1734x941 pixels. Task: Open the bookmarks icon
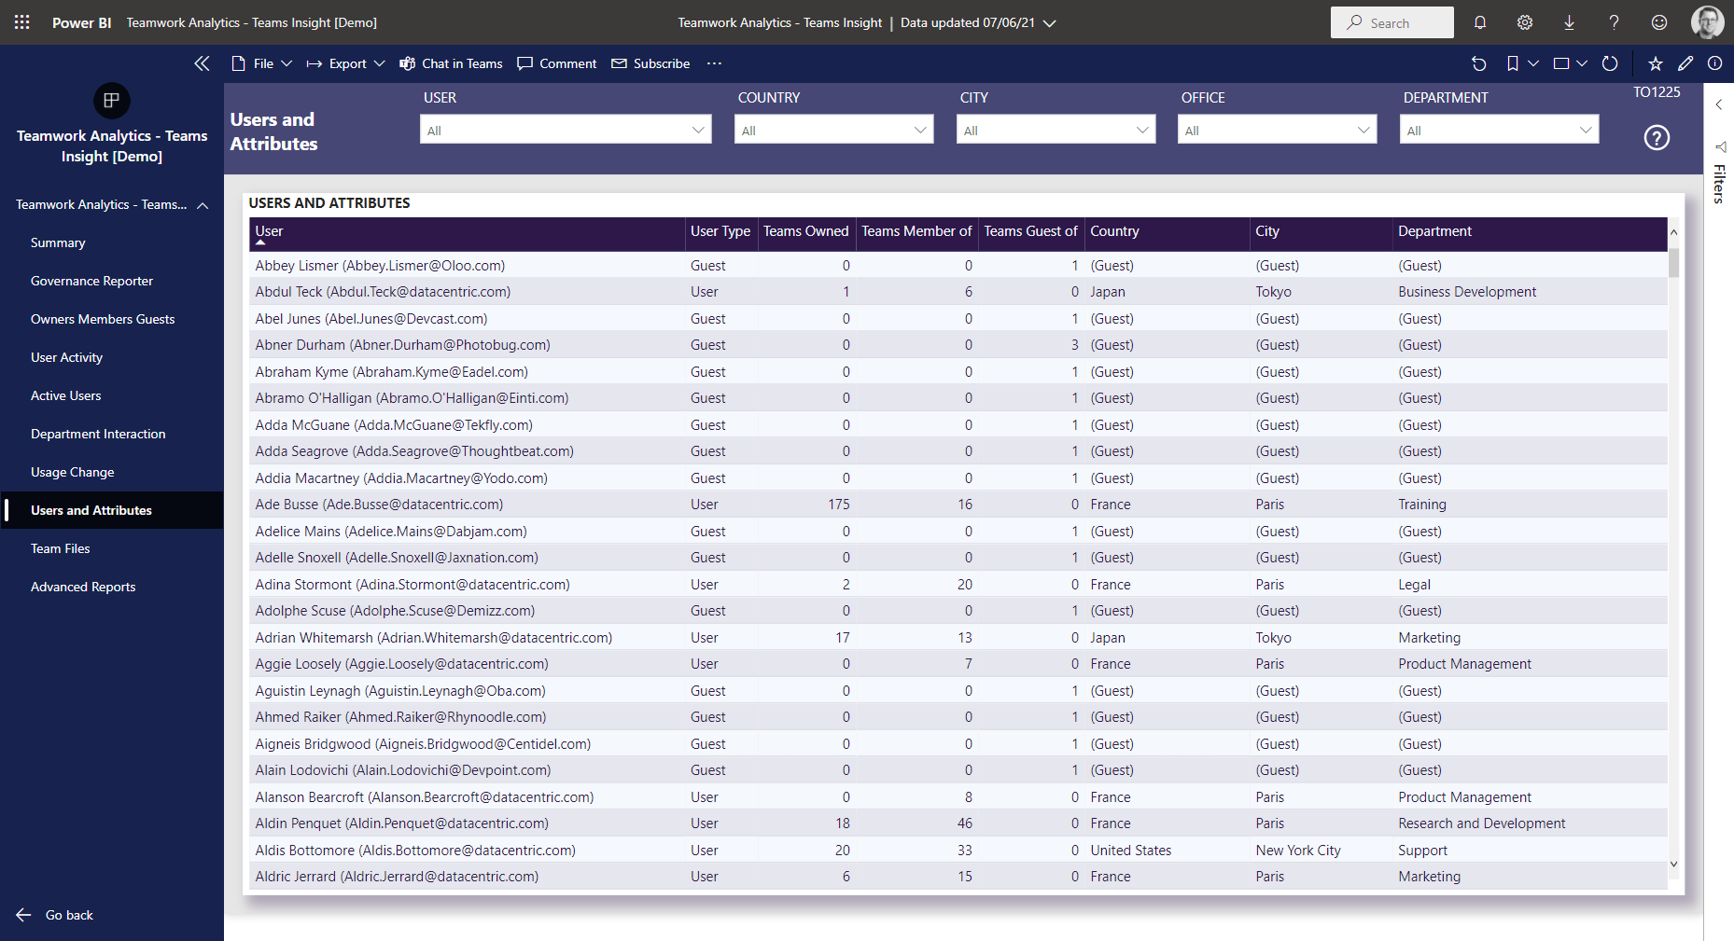(1513, 63)
